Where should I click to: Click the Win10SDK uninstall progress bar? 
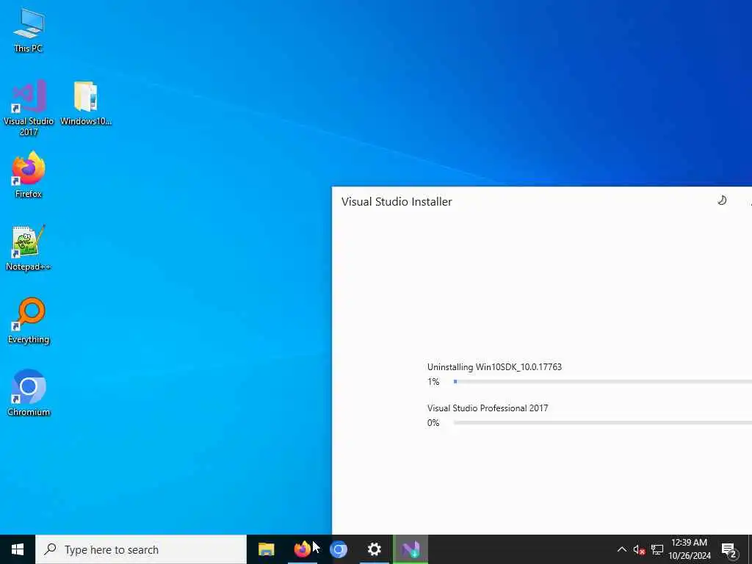[602, 382]
